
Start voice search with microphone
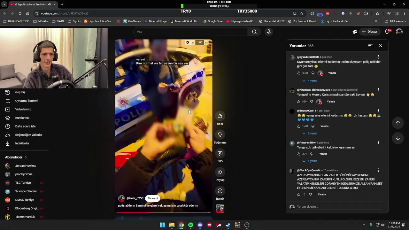pos(269,32)
